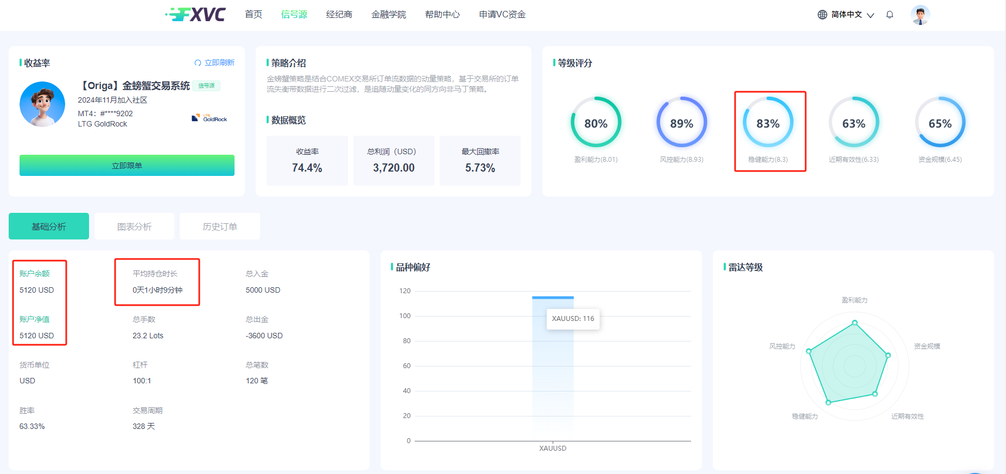
Task: Click the 总入金 value 5000 USD
Action: click(263, 290)
